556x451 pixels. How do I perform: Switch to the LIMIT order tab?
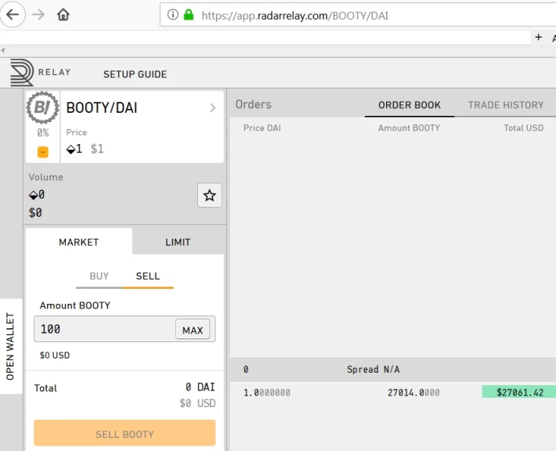click(x=178, y=242)
